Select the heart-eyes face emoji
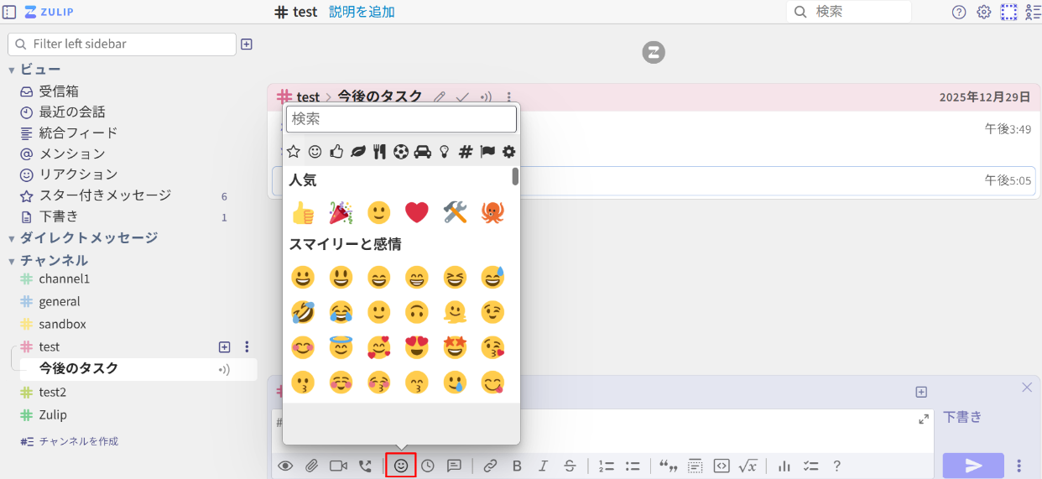This screenshot has width=1042, height=479. tap(417, 347)
